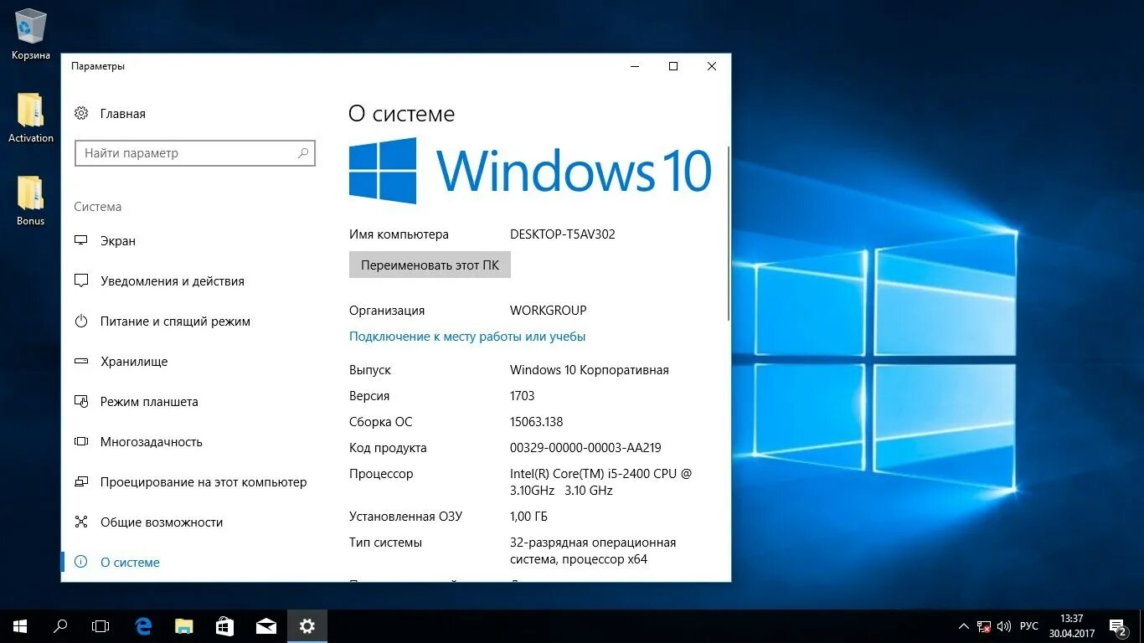Click the product ID 00329-00000-00003-AA219
The height and width of the screenshot is (643, 1144).
click(x=585, y=448)
